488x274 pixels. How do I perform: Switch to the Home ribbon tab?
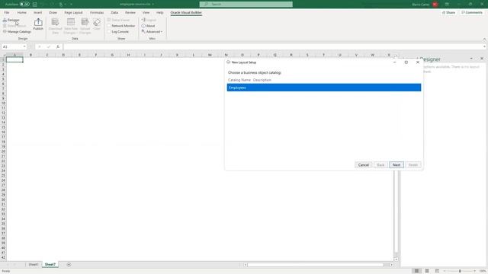(22, 12)
